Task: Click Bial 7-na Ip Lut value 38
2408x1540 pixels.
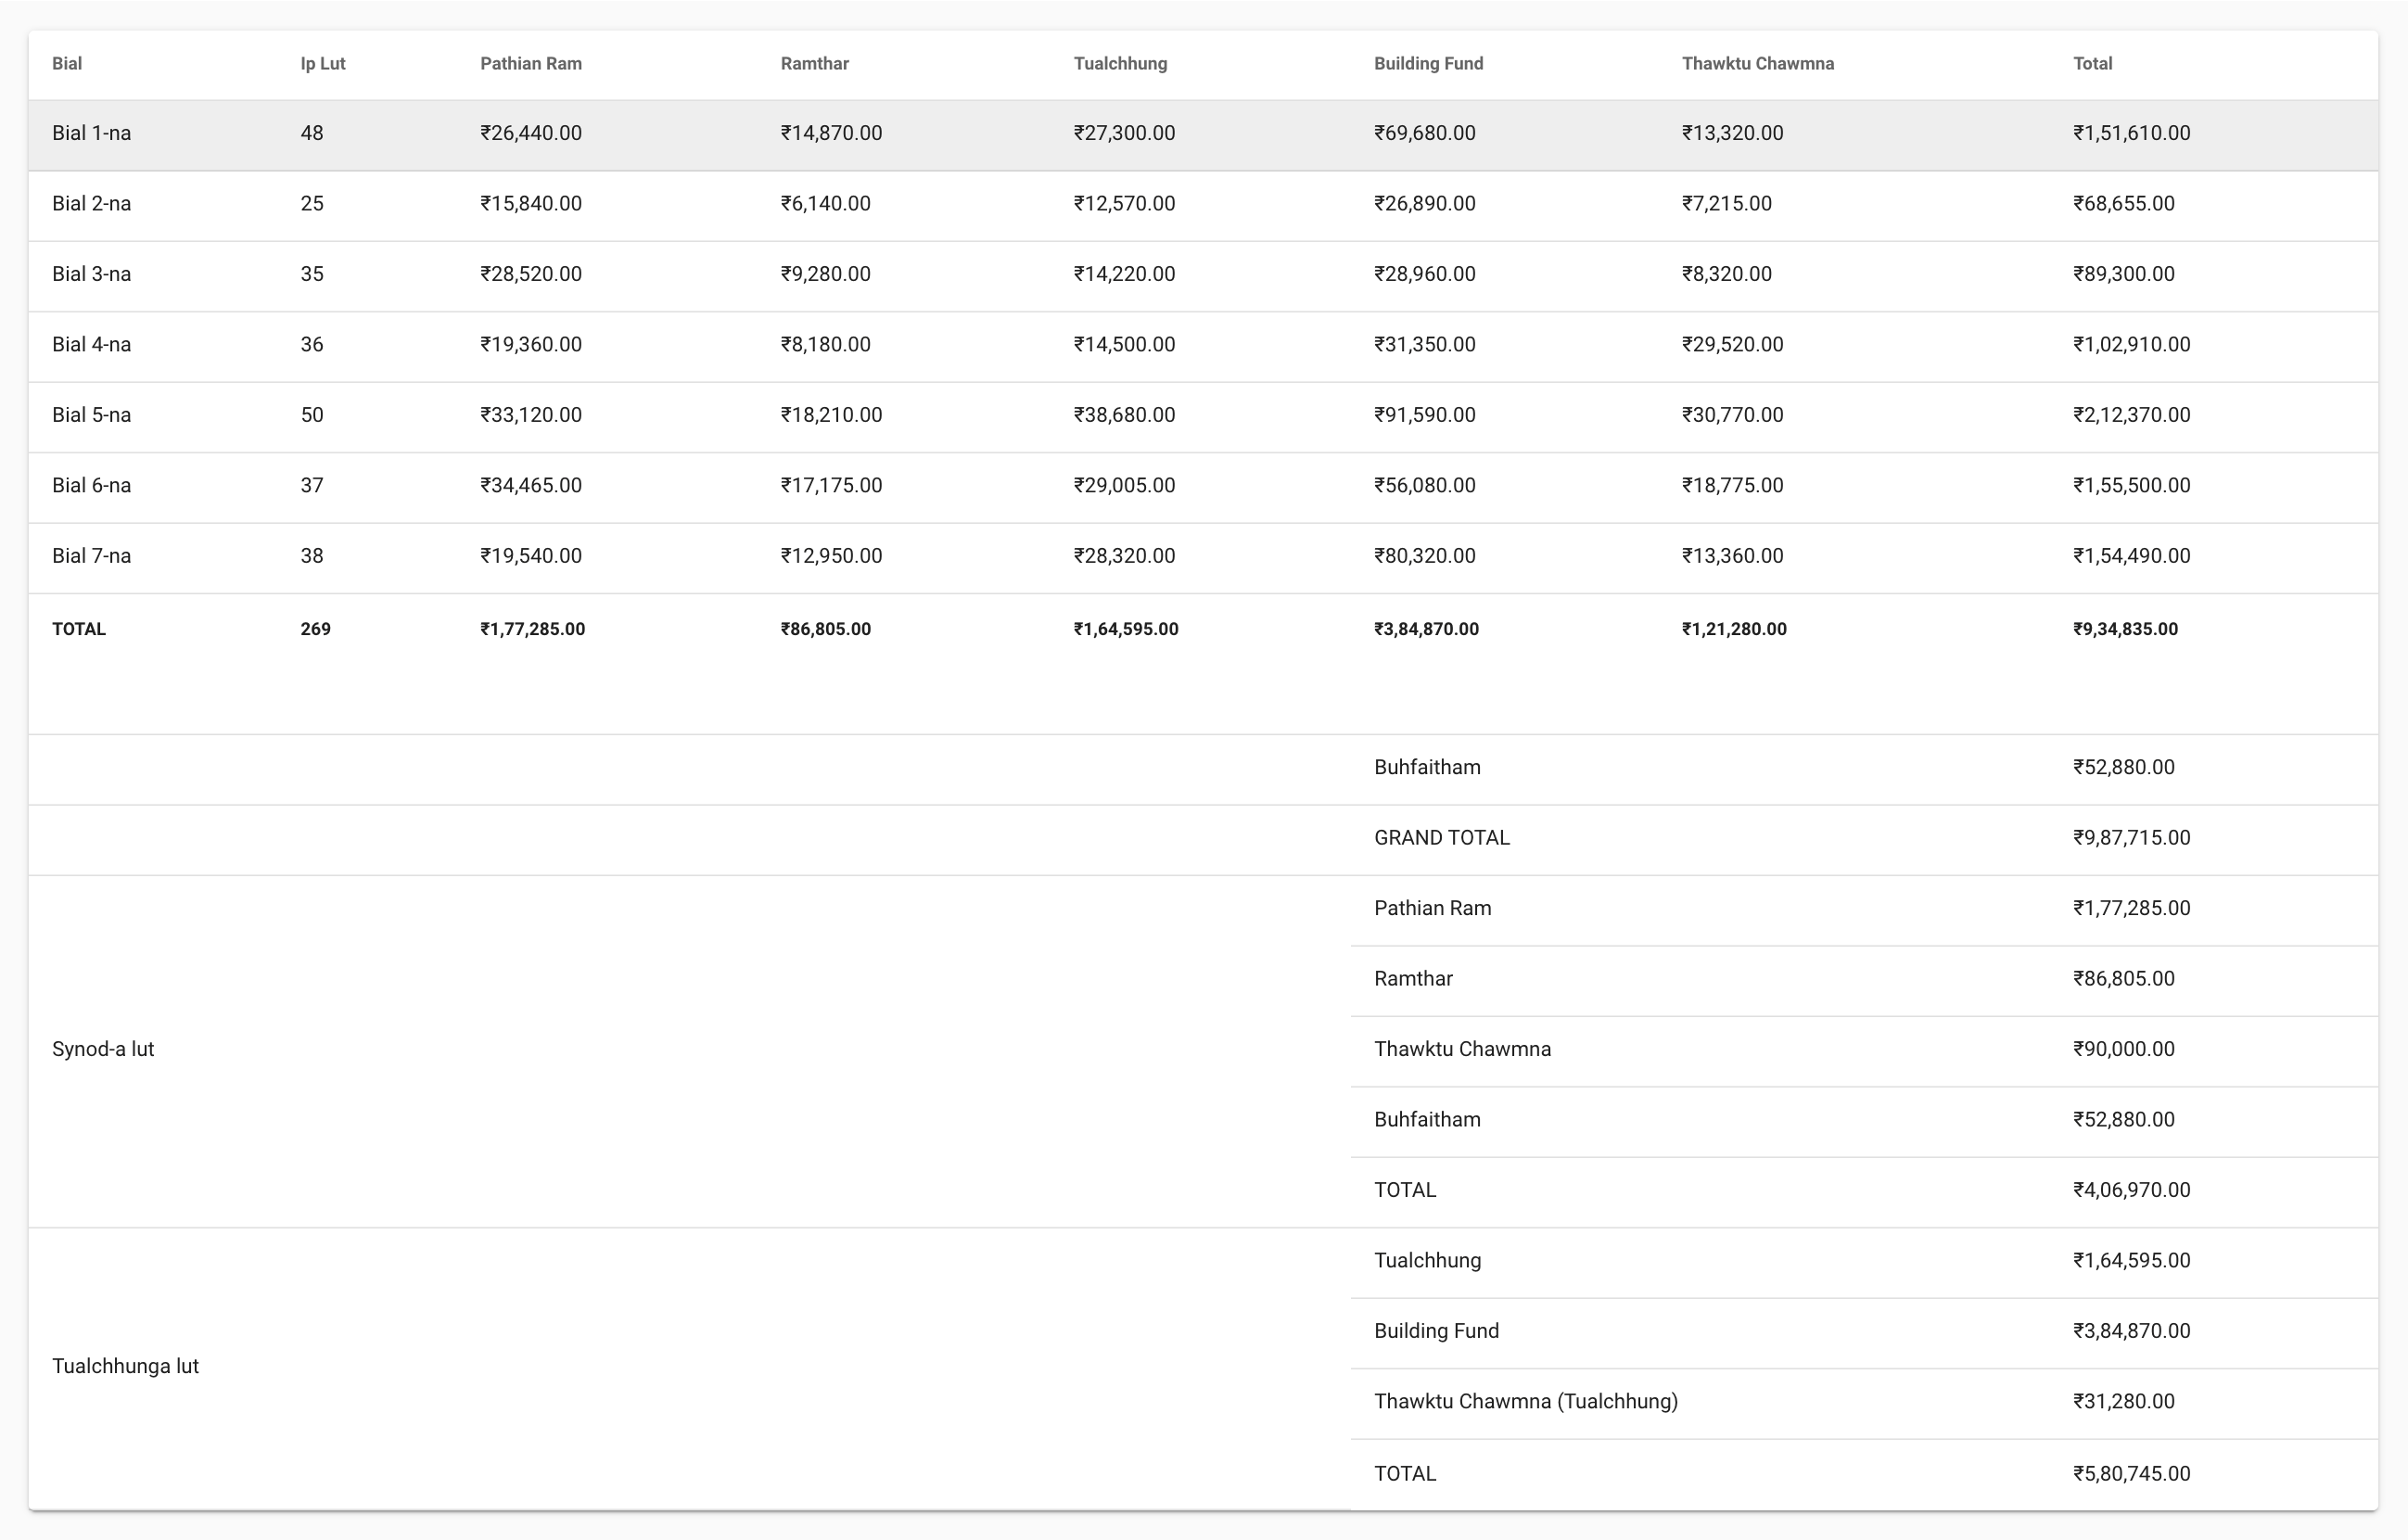Action: pos(311,556)
